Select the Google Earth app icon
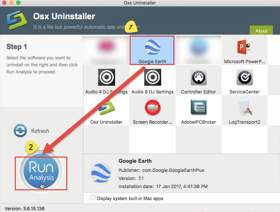 [152, 48]
